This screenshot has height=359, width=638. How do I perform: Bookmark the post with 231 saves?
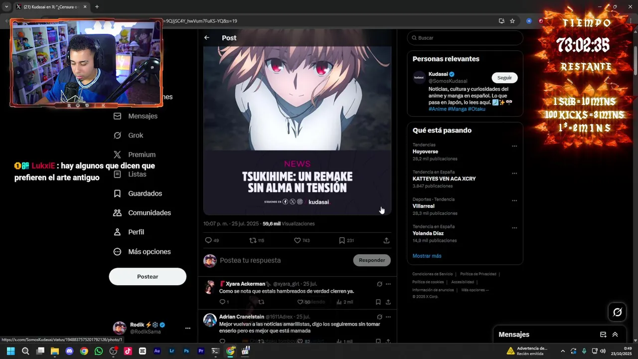[346, 240]
